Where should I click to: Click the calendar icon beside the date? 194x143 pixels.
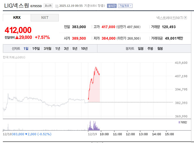[57, 6]
